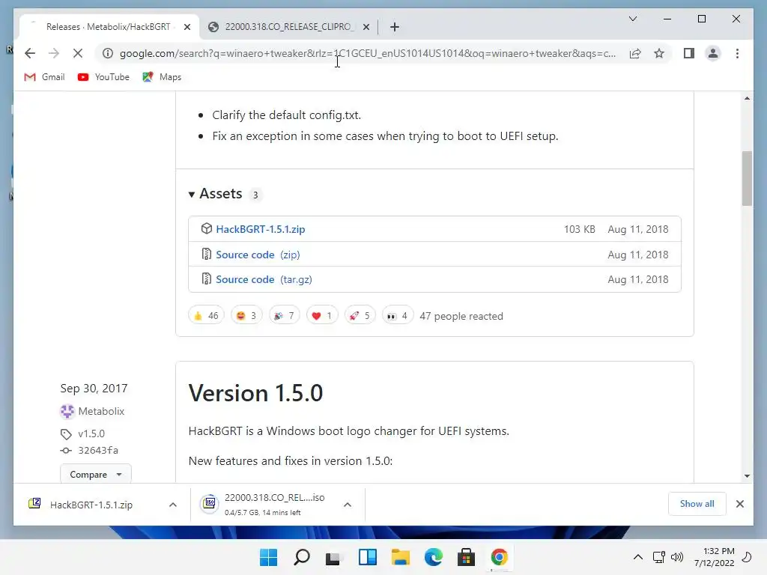Click the page vertical scrollbar thumb
The width and height of the screenshot is (767, 575).
(747, 178)
